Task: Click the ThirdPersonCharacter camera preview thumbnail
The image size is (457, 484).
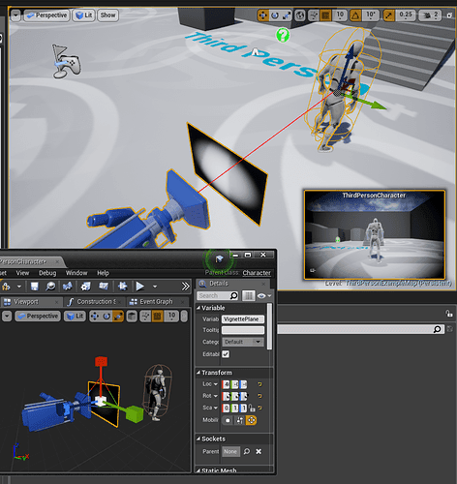Action: (375, 235)
